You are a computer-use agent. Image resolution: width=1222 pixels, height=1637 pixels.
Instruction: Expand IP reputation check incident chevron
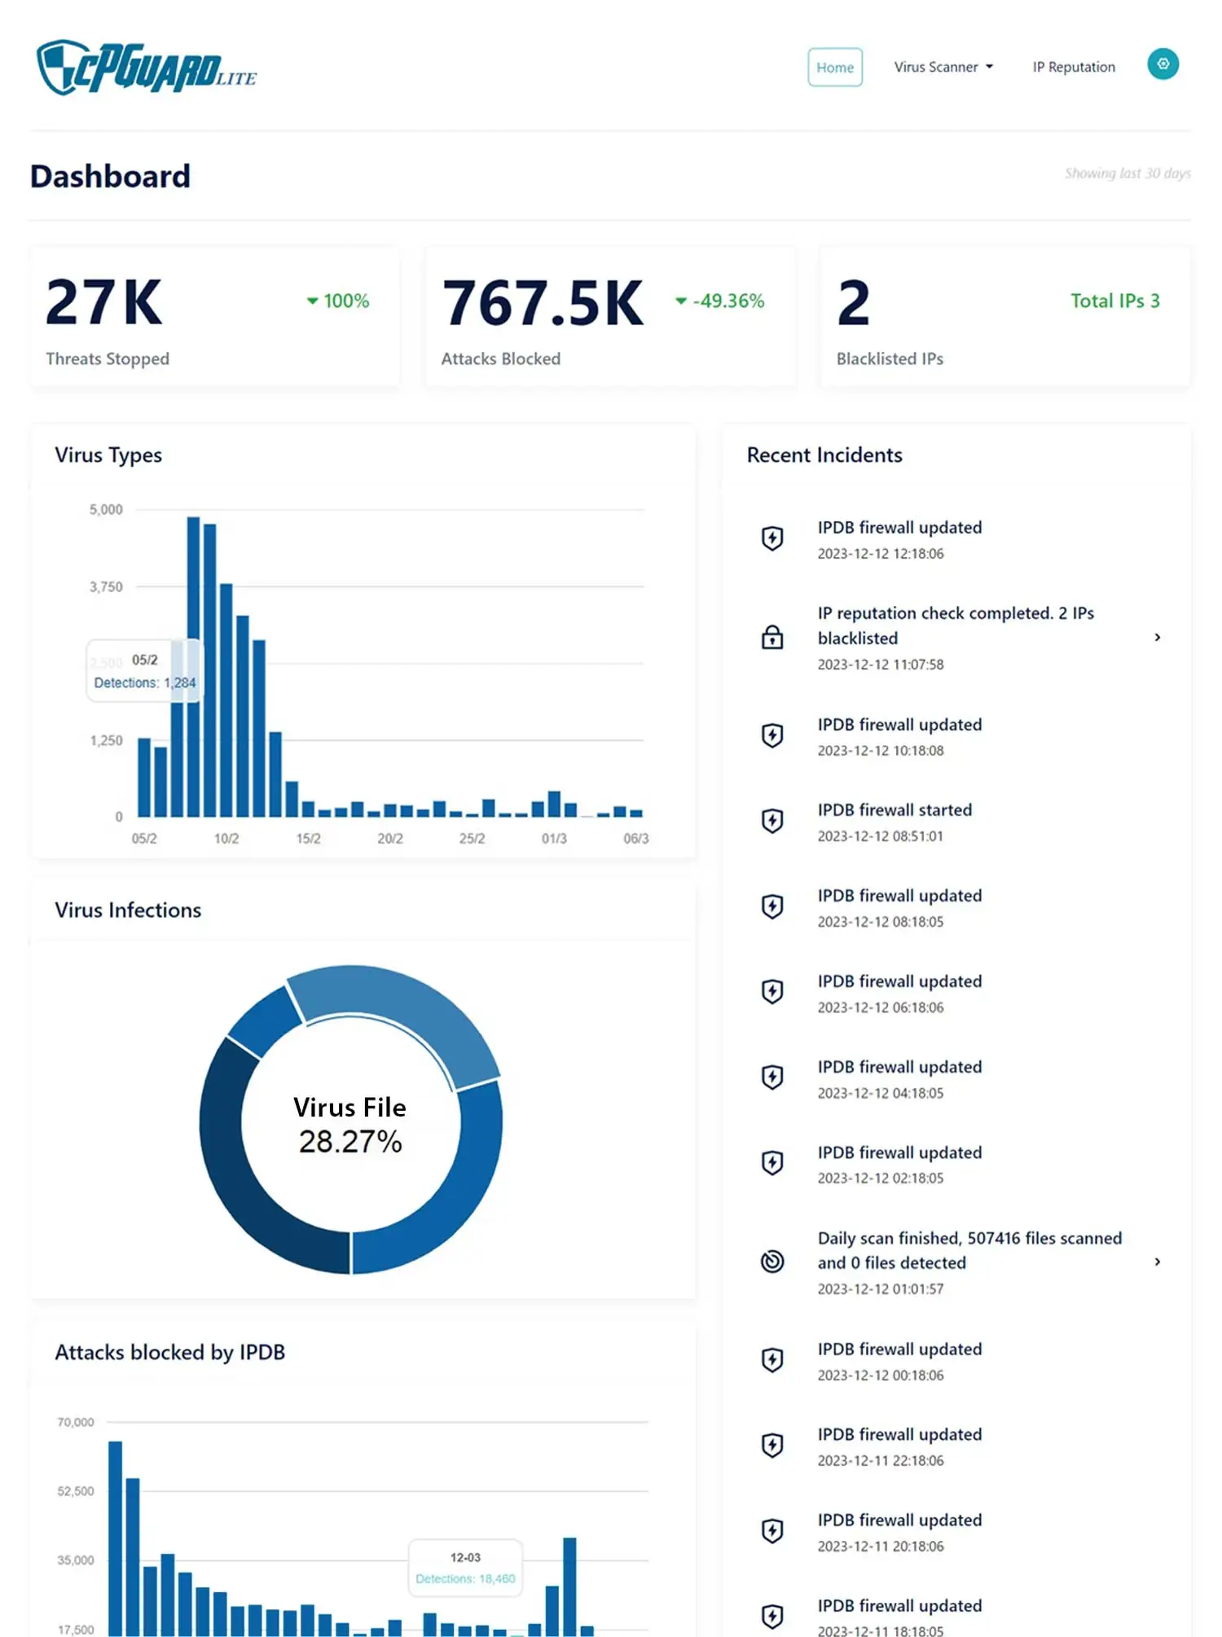tap(1158, 638)
